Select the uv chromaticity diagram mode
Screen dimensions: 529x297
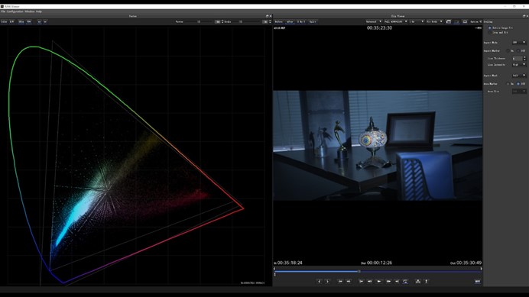(45, 21)
